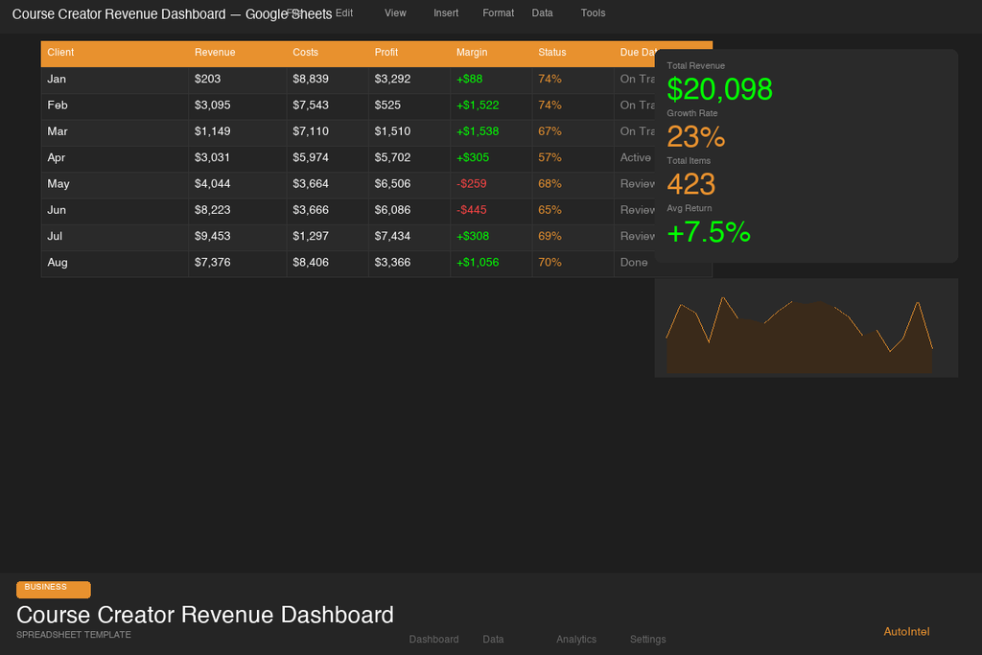Select the $525 profit cell
Screen dimensions: 982x655
(x=409, y=105)
